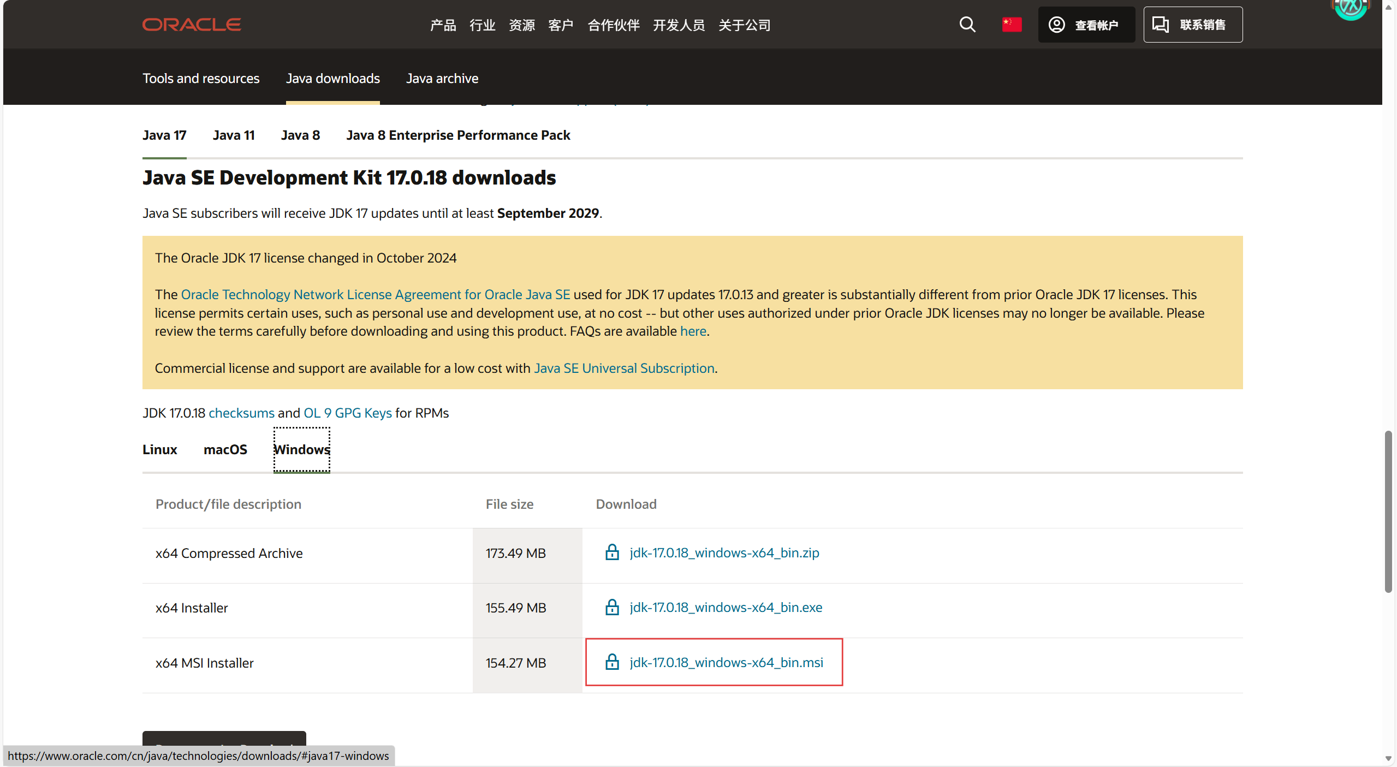Select the Java 11 tab
This screenshot has height=767, width=1397.
[x=234, y=135]
